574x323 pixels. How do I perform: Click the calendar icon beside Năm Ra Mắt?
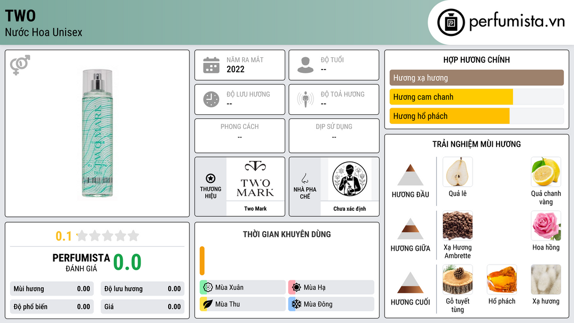pos(211,65)
